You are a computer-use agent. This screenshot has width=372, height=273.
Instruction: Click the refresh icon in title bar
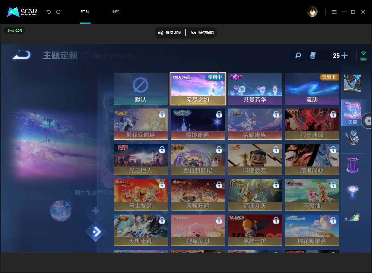58,12
